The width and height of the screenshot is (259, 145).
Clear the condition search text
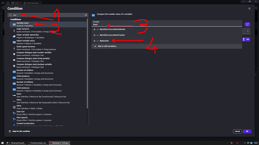(x=86, y=15)
